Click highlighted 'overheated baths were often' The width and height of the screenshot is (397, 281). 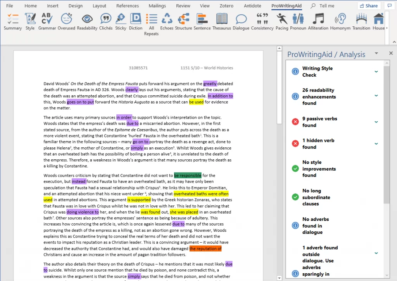[201, 194]
